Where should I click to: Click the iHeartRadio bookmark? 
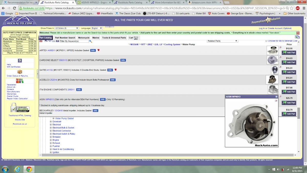[105, 13]
